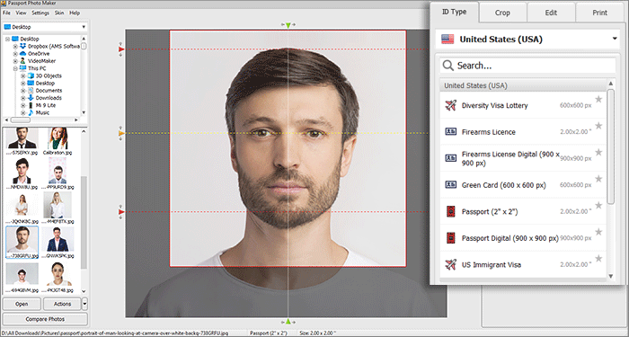Click the folder tree horizontal scrollbar
Screen dimensions: 629x337
[20, 120]
